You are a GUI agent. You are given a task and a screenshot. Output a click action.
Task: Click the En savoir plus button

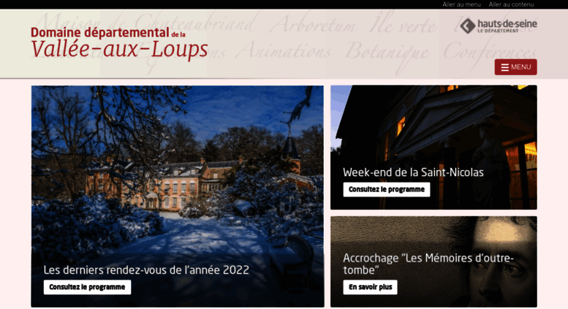coord(370,287)
